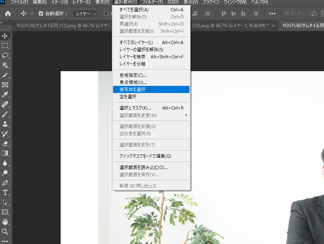Viewport: 324px width, 244px height.
Task: Open the フィルター menu in menu bar
Action: click(x=152, y=2)
